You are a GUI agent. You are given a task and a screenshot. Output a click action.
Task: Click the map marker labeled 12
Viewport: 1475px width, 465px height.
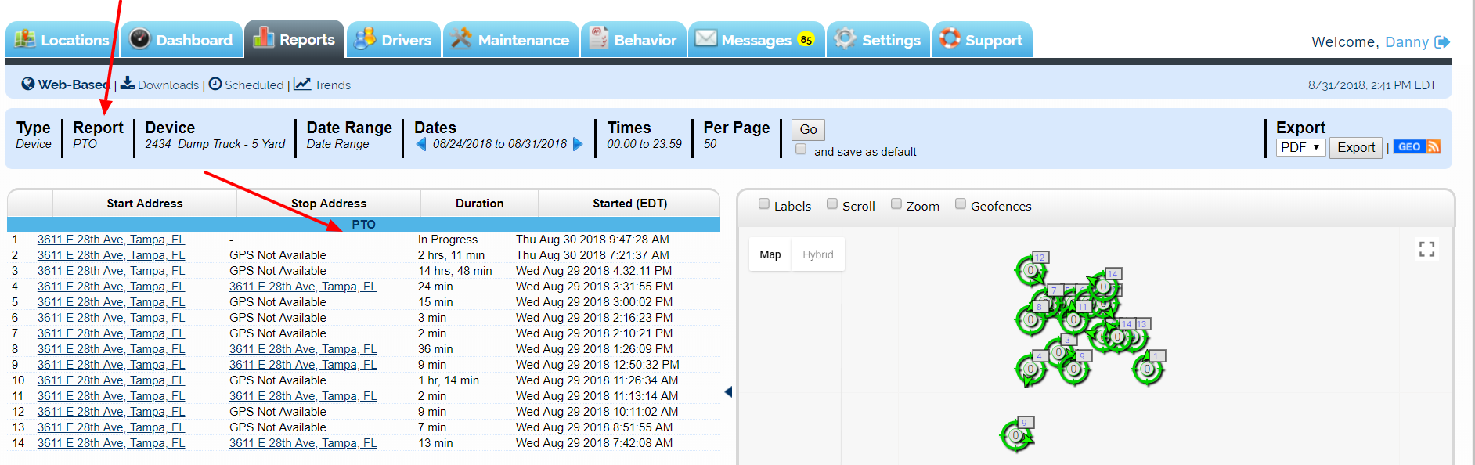coord(1031,270)
